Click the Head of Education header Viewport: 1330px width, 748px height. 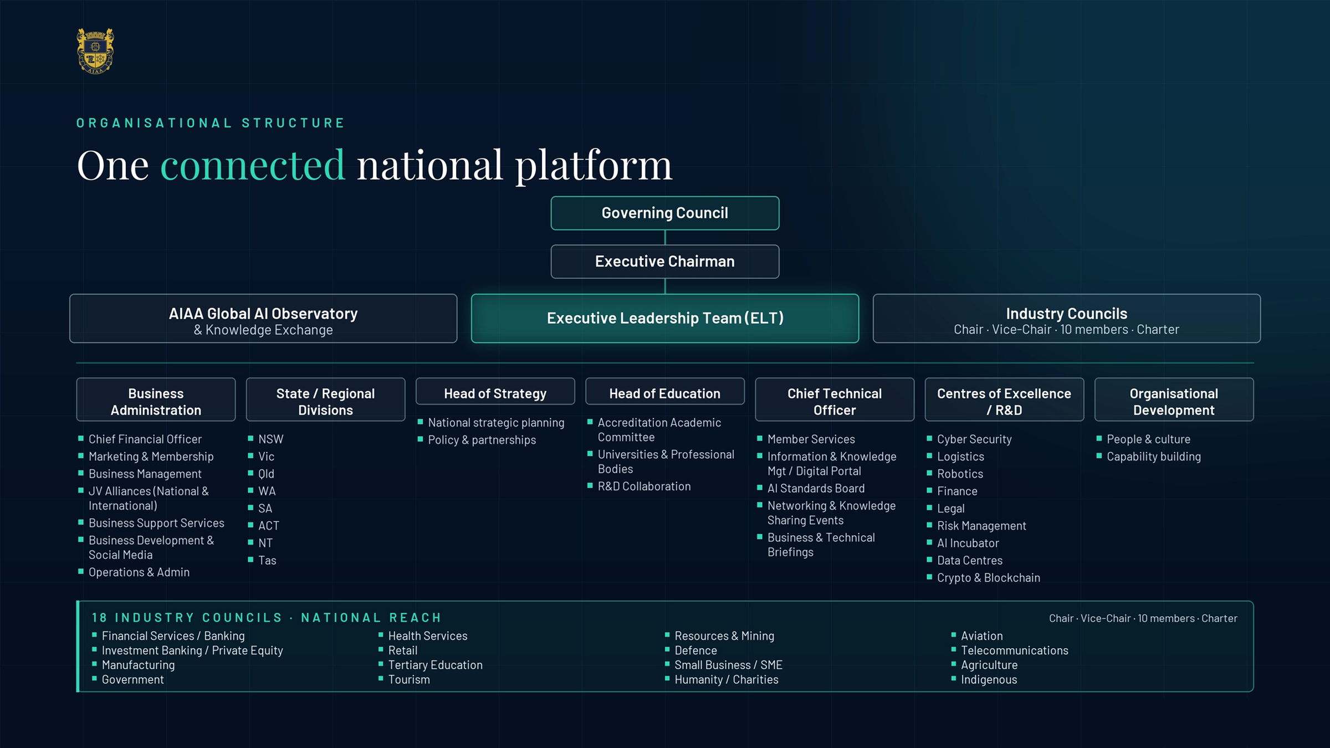tap(665, 391)
